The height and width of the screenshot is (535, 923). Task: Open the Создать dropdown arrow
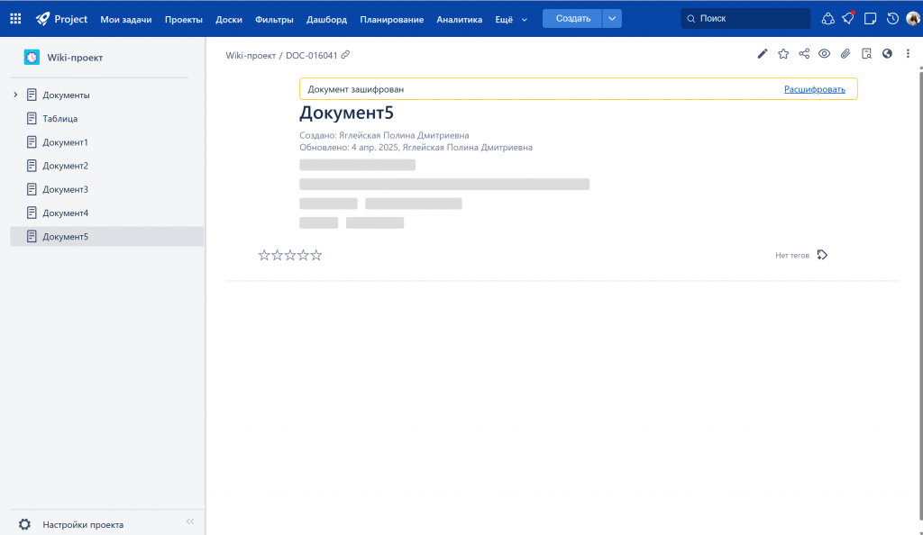(x=612, y=19)
